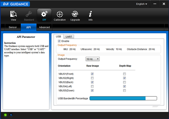Screen dimensions: 169x119
Task: Click the Velocity: 10 Hz value
Action: (x=114, y=49)
